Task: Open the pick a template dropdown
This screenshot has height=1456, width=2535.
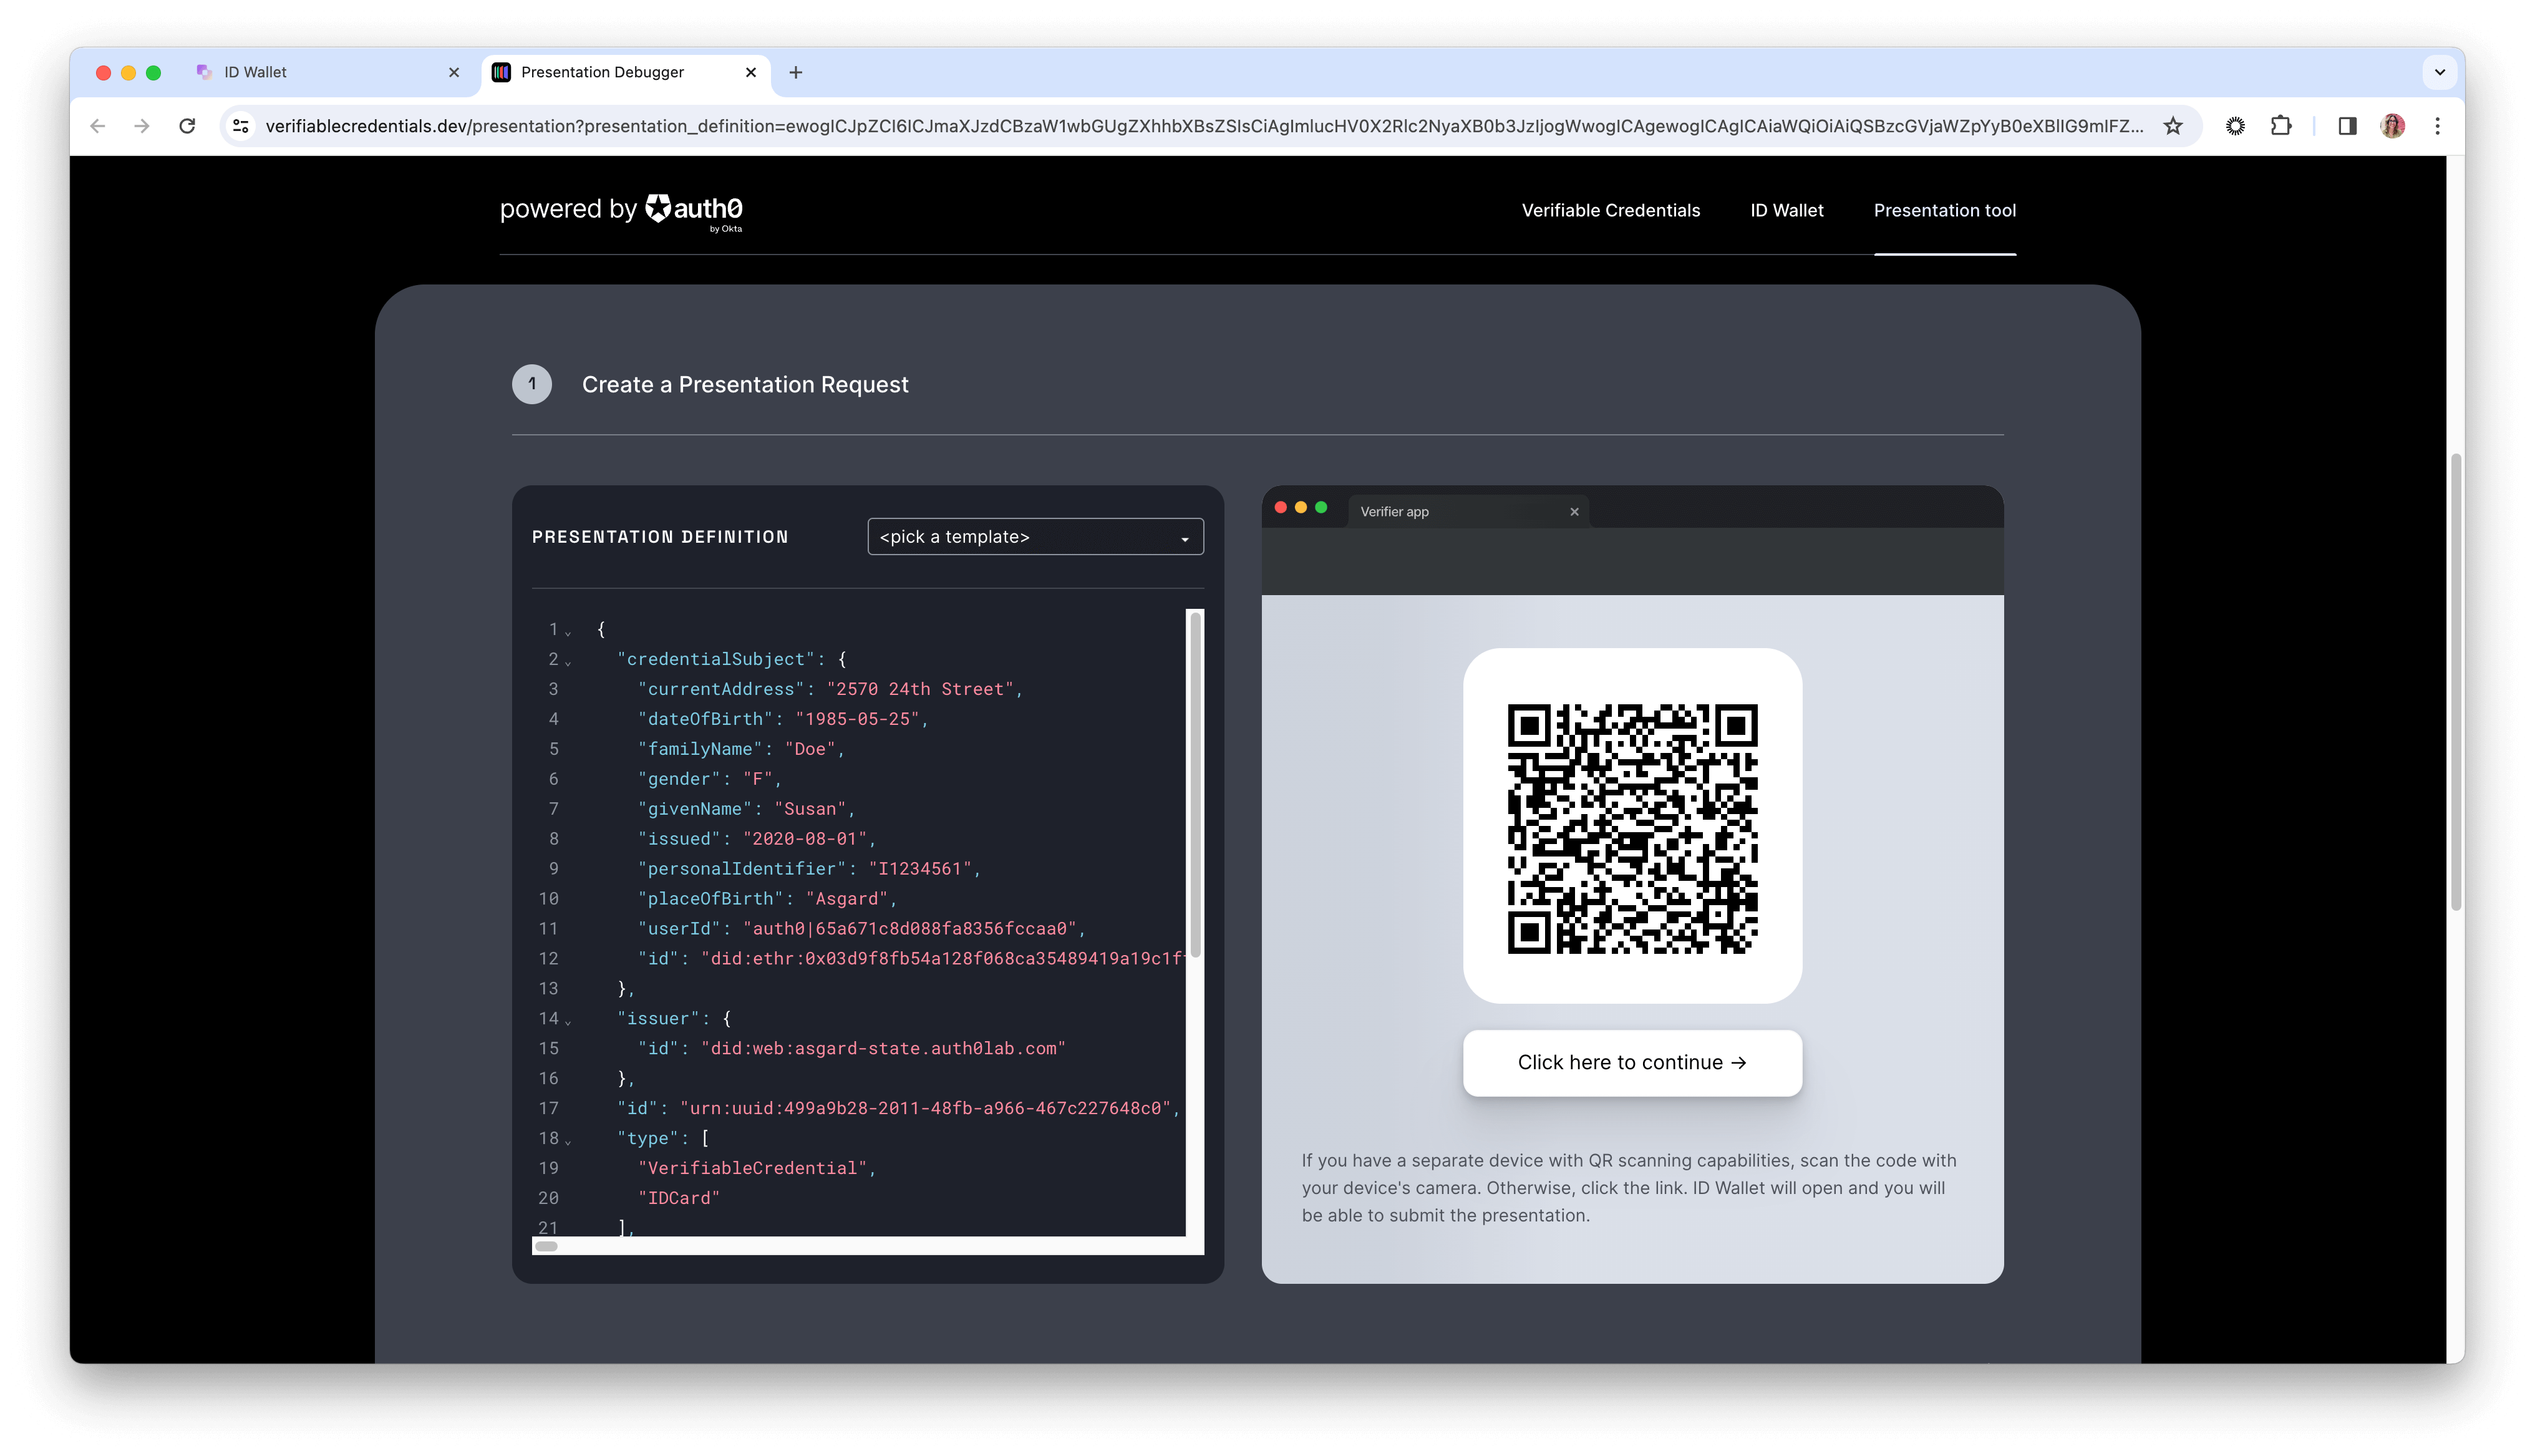Action: 1035,536
